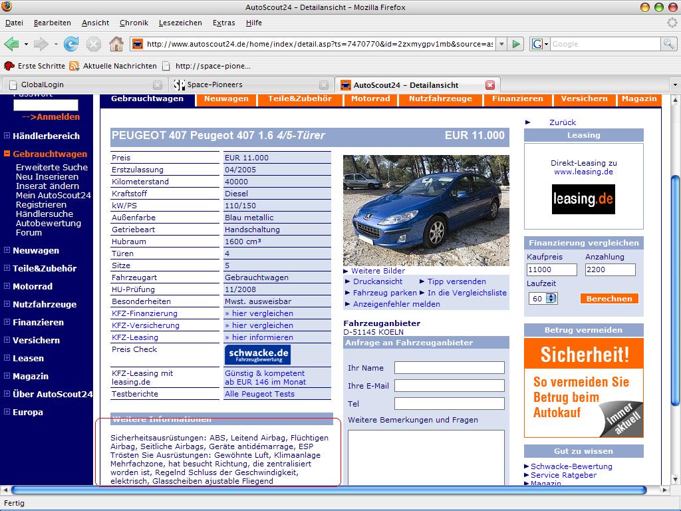This screenshot has height=511, width=681.
Task: Open the Lesezeichen menu
Action: point(180,23)
